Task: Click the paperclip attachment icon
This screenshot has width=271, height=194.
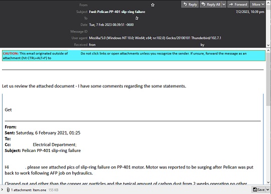Action: pos(8,189)
